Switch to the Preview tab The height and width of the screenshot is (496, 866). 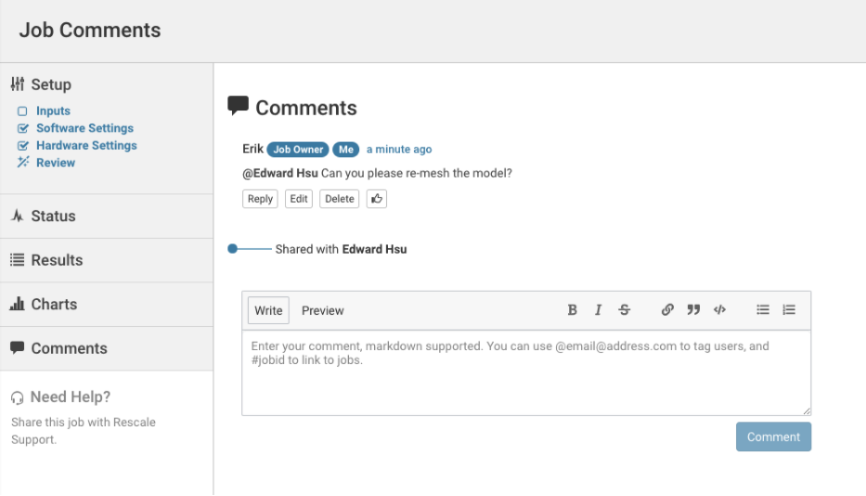(323, 310)
